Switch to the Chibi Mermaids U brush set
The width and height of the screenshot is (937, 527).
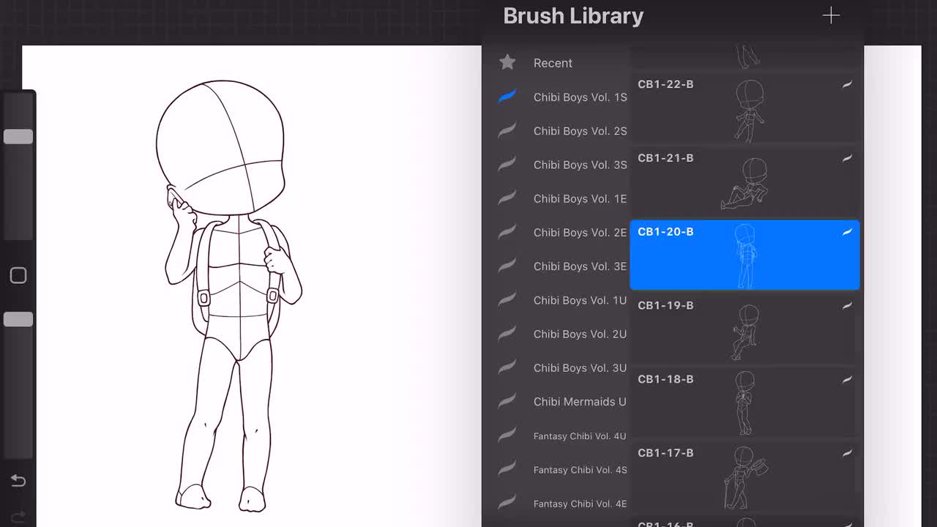point(579,402)
